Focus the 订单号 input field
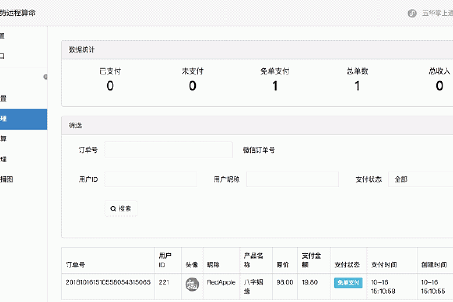 tap(168, 150)
